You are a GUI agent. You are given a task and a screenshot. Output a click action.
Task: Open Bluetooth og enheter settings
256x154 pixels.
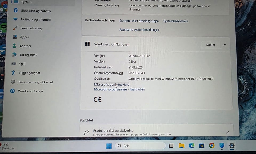coord(36,11)
